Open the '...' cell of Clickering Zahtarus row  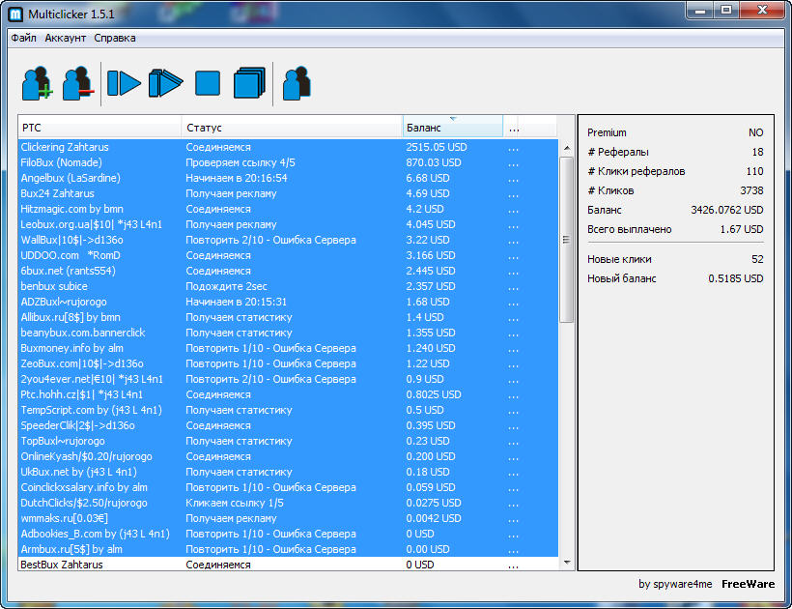pos(513,148)
